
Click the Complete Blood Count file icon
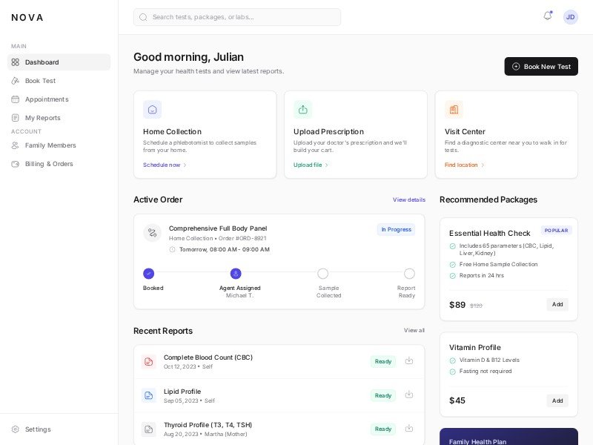149,362
